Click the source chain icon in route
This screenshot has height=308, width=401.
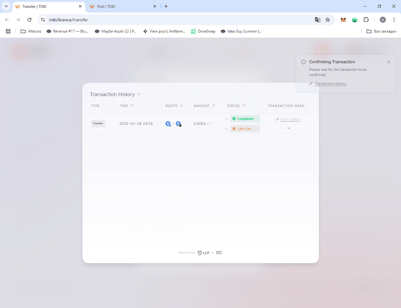pyautogui.click(x=168, y=124)
